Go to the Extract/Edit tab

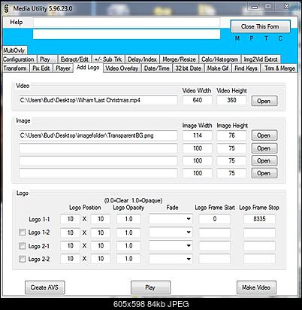(x=74, y=59)
